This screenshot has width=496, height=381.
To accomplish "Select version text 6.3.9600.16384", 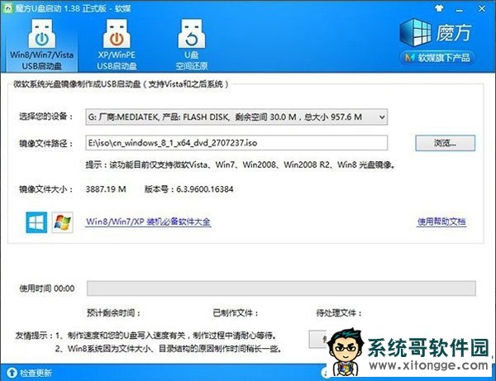I will 205,189.
